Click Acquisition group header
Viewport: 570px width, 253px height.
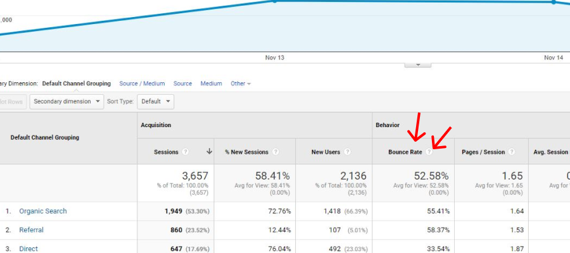tap(156, 125)
